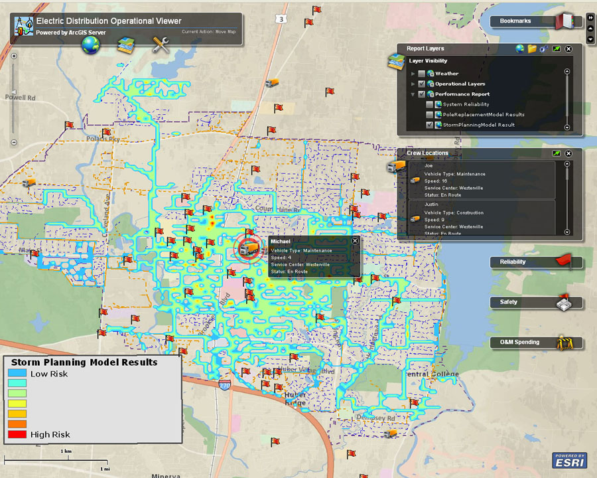Click the red flag nearest Dempsey Rd label

click(x=414, y=403)
